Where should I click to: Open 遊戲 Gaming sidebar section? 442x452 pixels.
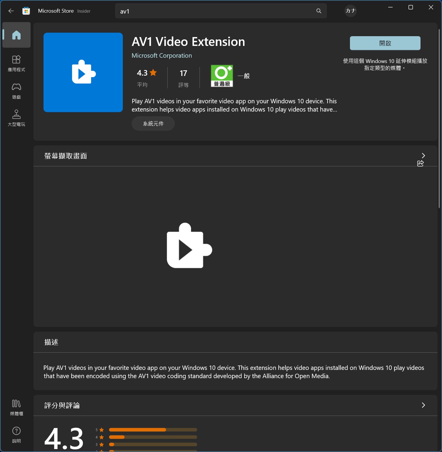coord(16,91)
